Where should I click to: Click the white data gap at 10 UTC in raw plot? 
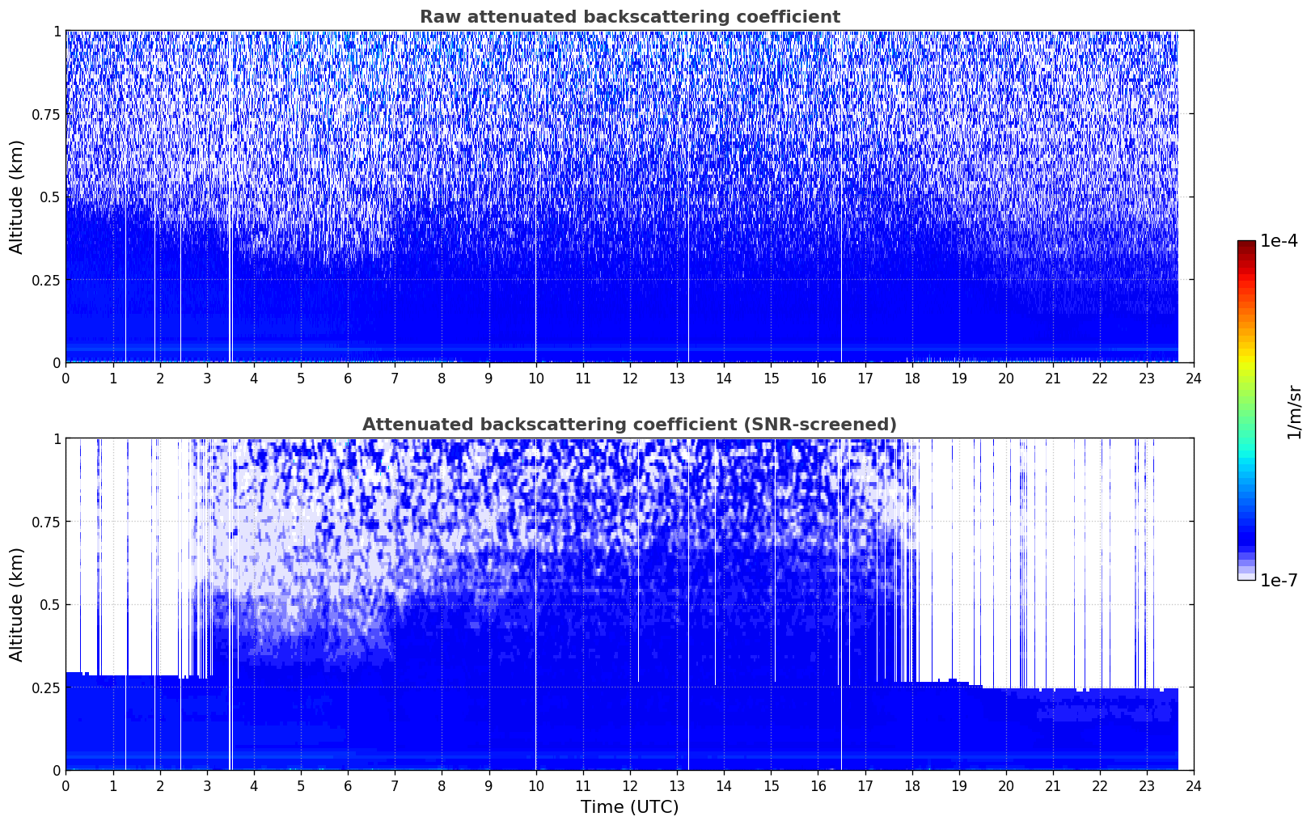535,243
